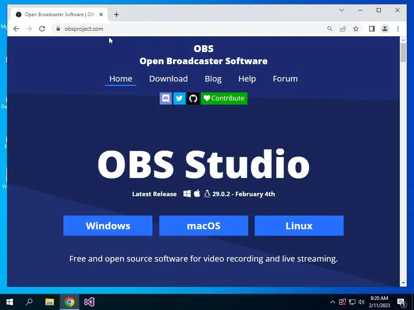Open the taskbar clock and date
The width and height of the screenshot is (414, 310).
tap(379, 302)
